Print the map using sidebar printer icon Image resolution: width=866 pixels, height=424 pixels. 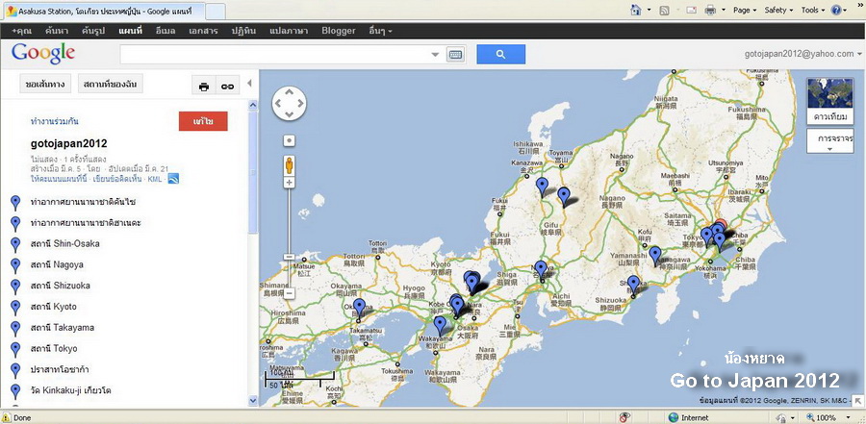(x=204, y=87)
